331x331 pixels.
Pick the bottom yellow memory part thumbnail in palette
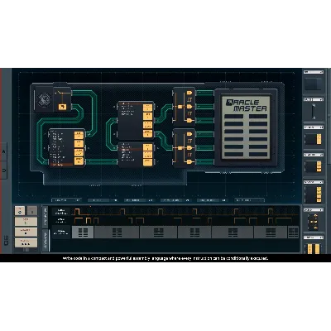coord(314,248)
